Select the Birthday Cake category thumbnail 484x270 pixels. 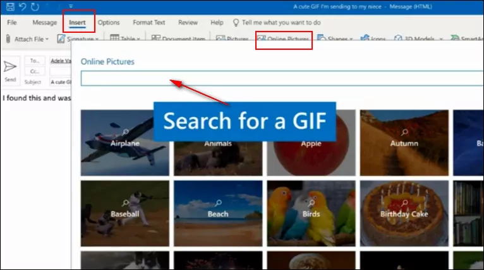pyautogui.click(x=404, y=213)
